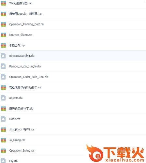Open the 康天保卫战补丁.zip file name
This screenshot has width=146, height=163.
tap(21, 109)
